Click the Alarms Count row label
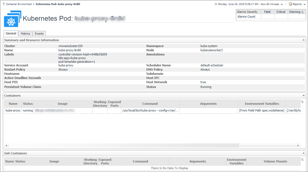Viewport: 308px width, 172px height. tap(246, 17)
